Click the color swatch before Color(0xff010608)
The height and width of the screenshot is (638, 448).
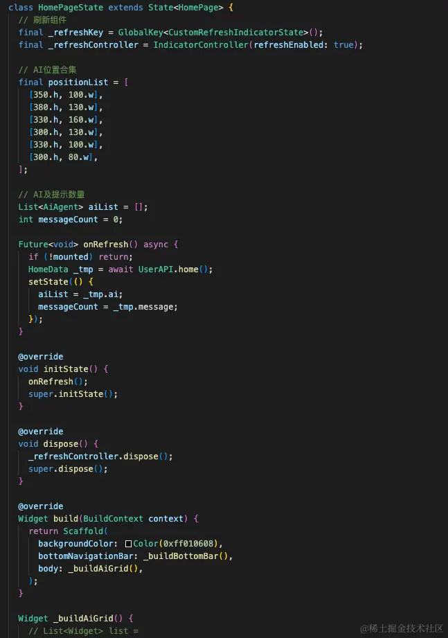pos(129,544)
